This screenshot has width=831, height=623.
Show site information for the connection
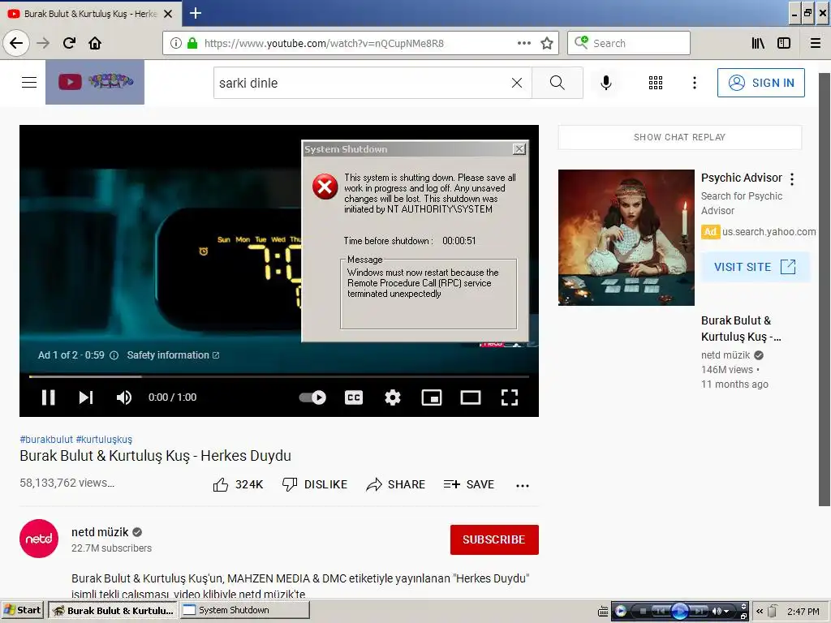click(176, 44)
